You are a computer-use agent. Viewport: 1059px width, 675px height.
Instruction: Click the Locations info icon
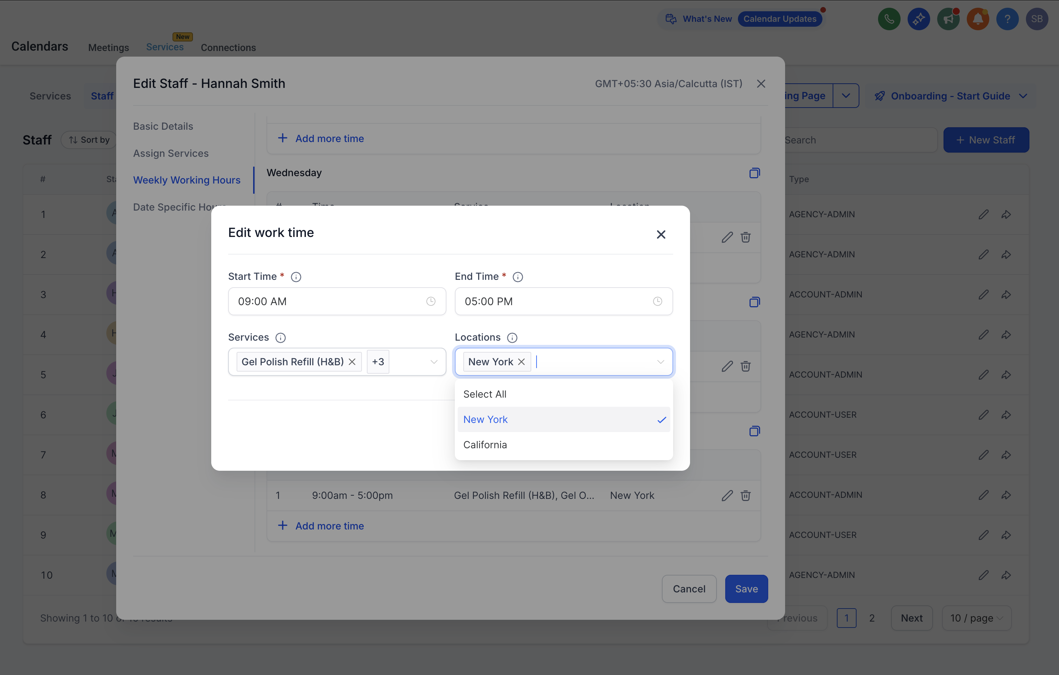click(512, 338)
